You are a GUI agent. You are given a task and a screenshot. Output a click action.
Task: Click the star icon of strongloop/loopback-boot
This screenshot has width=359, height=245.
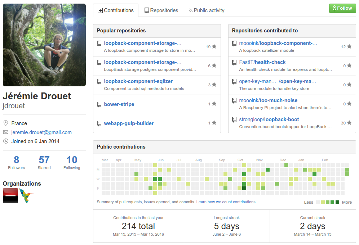pyautogui.click(x=349, y=123)
